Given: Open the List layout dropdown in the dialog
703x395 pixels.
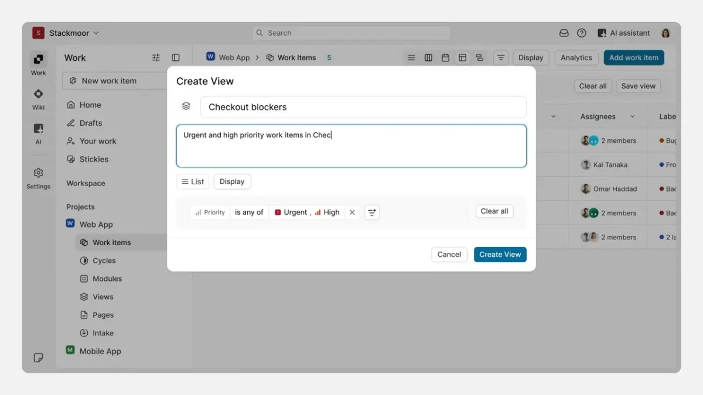Looking at the screenshot, I should (x=193, y=181).
